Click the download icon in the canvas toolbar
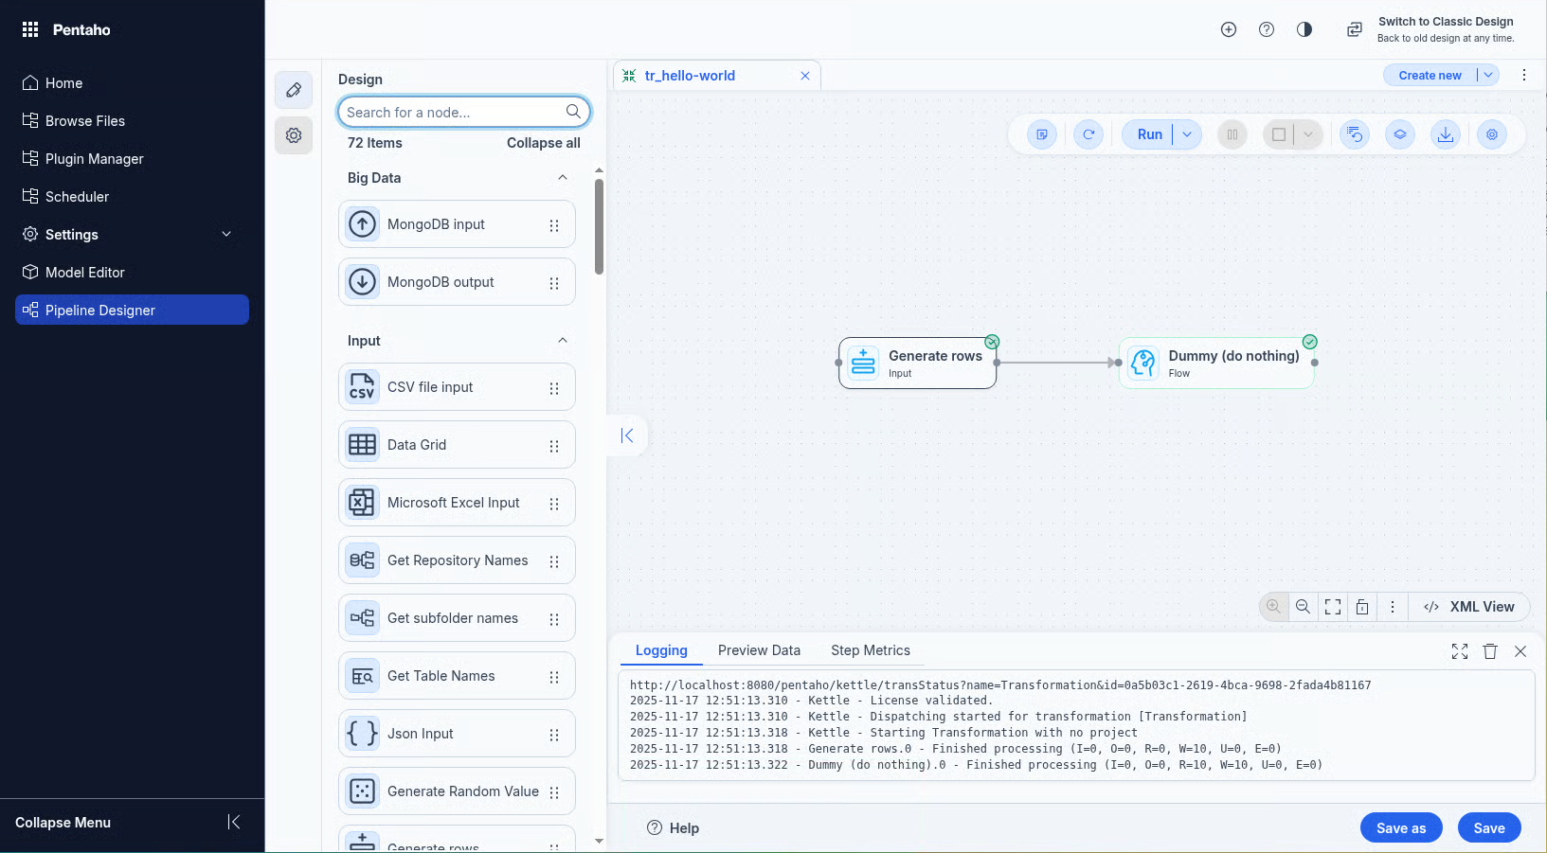The height and width of the screenshot is (853, 1547). tap(1445, 134)
